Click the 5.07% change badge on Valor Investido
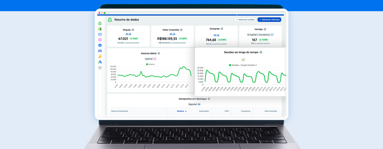This screenshot has height=149, width=383. click(183, 39)
